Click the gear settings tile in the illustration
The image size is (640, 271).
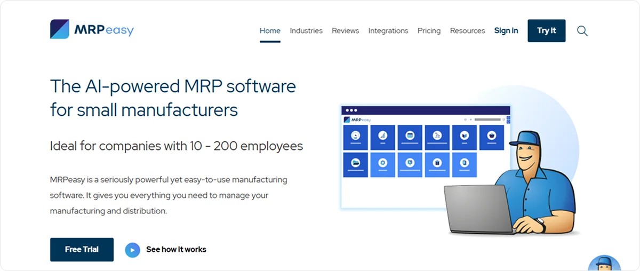(382, 165)
